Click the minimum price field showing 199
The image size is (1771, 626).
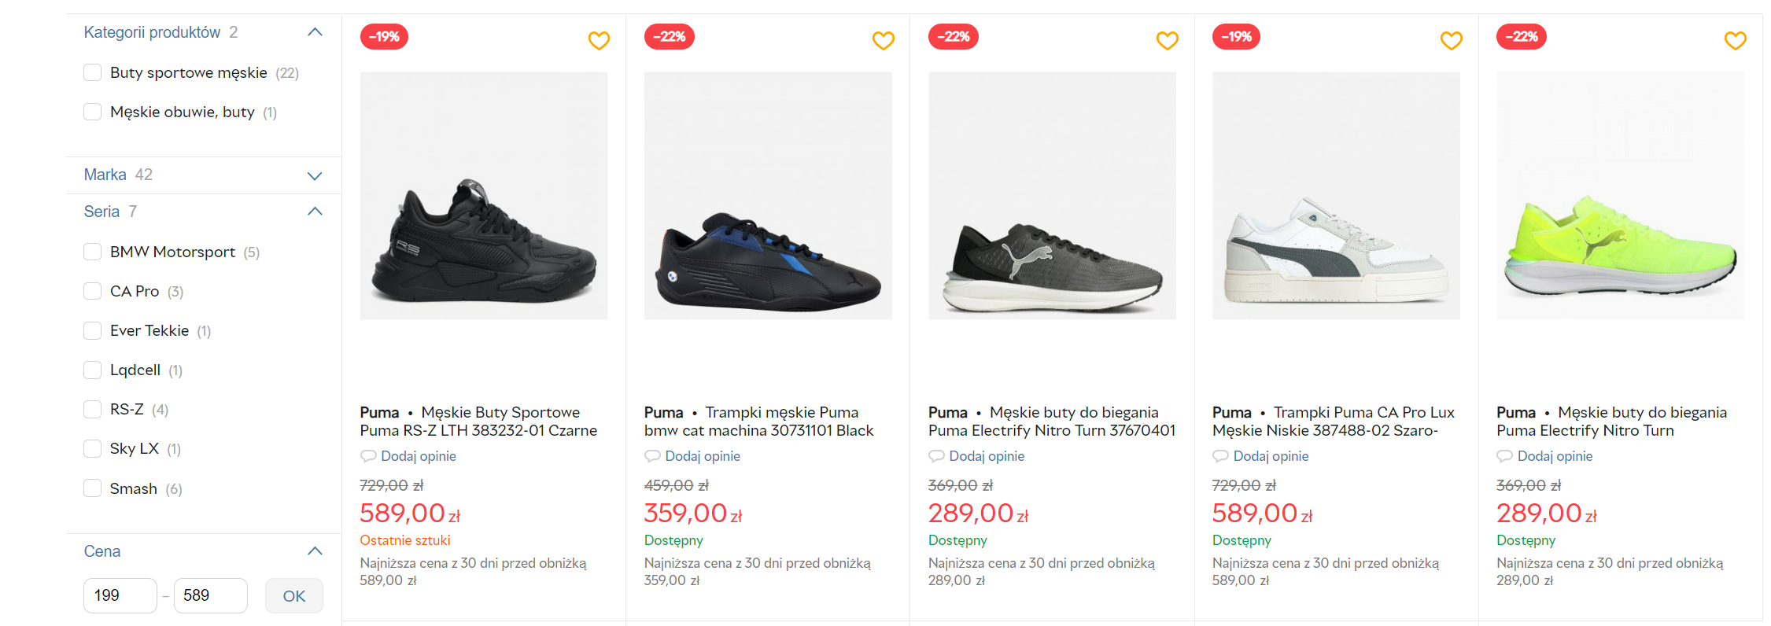click(x=120, y=595)
